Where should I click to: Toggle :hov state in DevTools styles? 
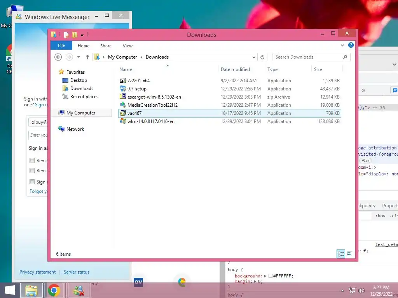point(380,216)
